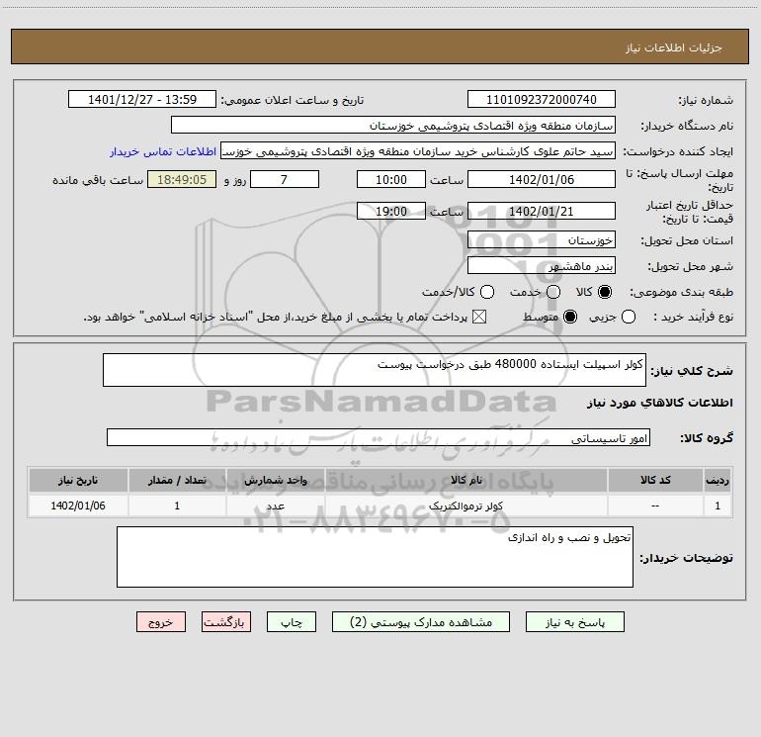Select the جزیی purchase type radio
This screenshot has height=737, width=761.
coord(629,317)
